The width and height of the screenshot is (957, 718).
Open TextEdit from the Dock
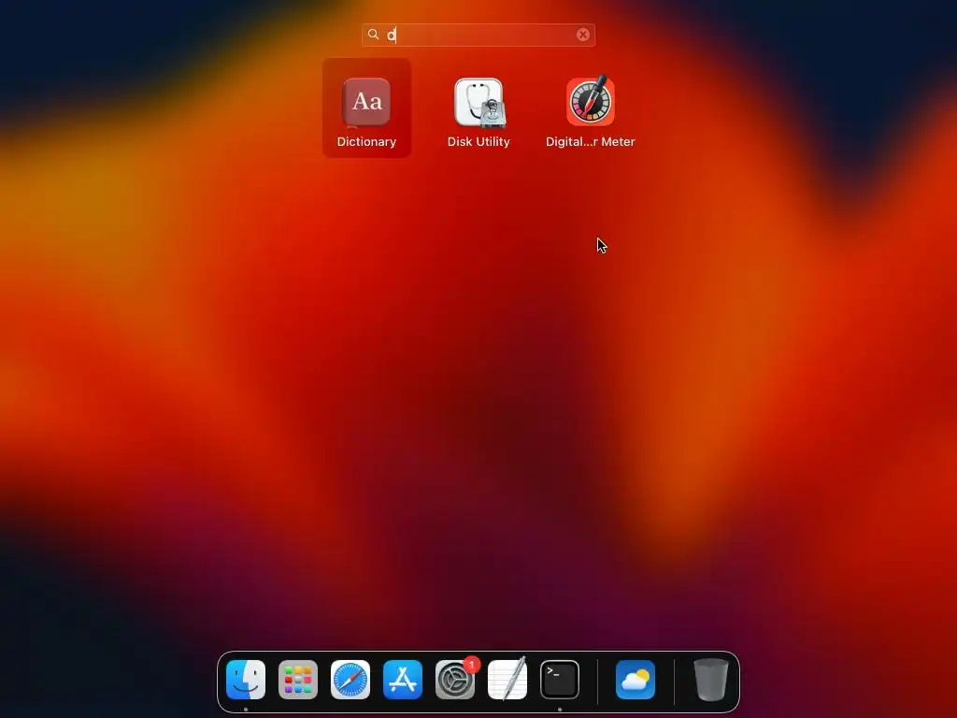(x=507, y=679)
